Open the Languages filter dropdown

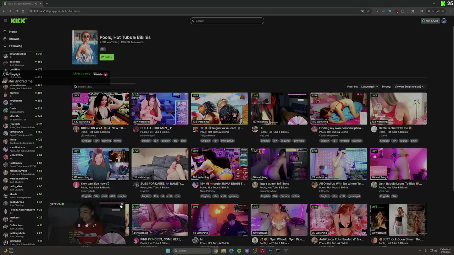click(369, 87)
